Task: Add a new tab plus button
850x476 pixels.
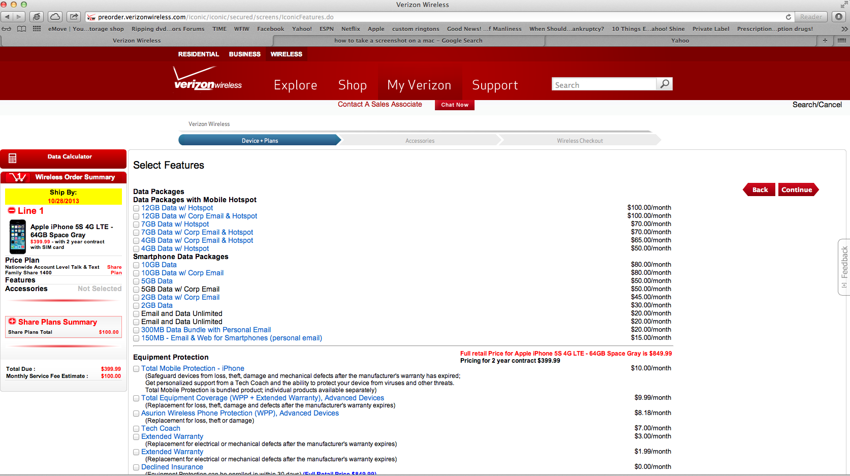Action: [825, 41]
